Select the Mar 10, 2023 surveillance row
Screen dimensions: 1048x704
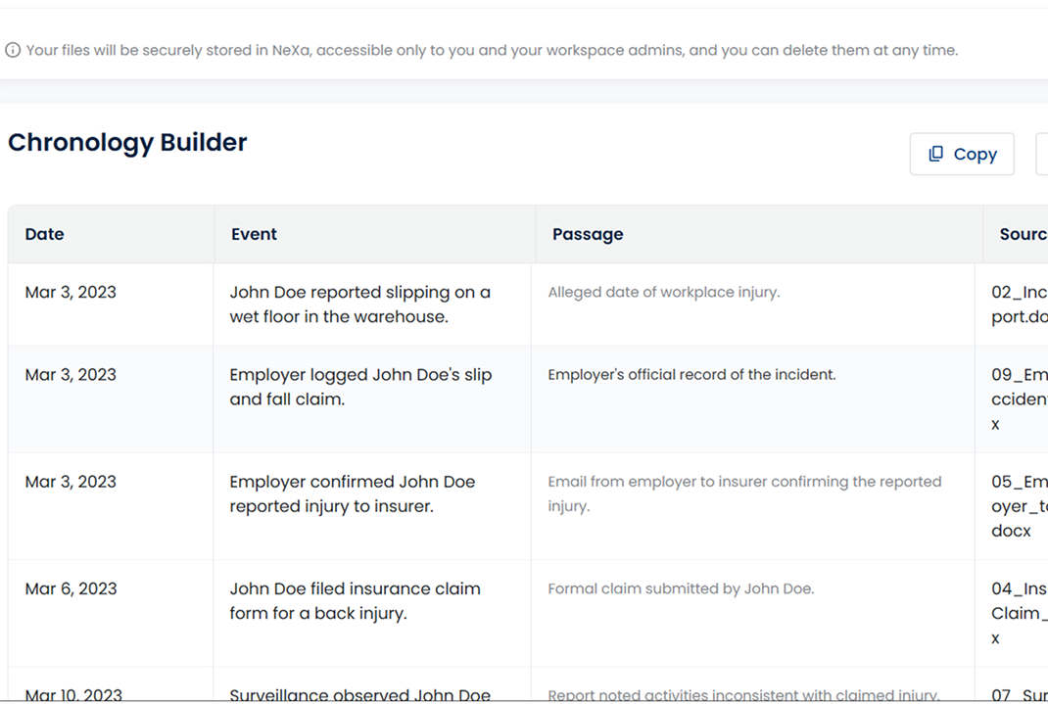[x=392, y=693]
